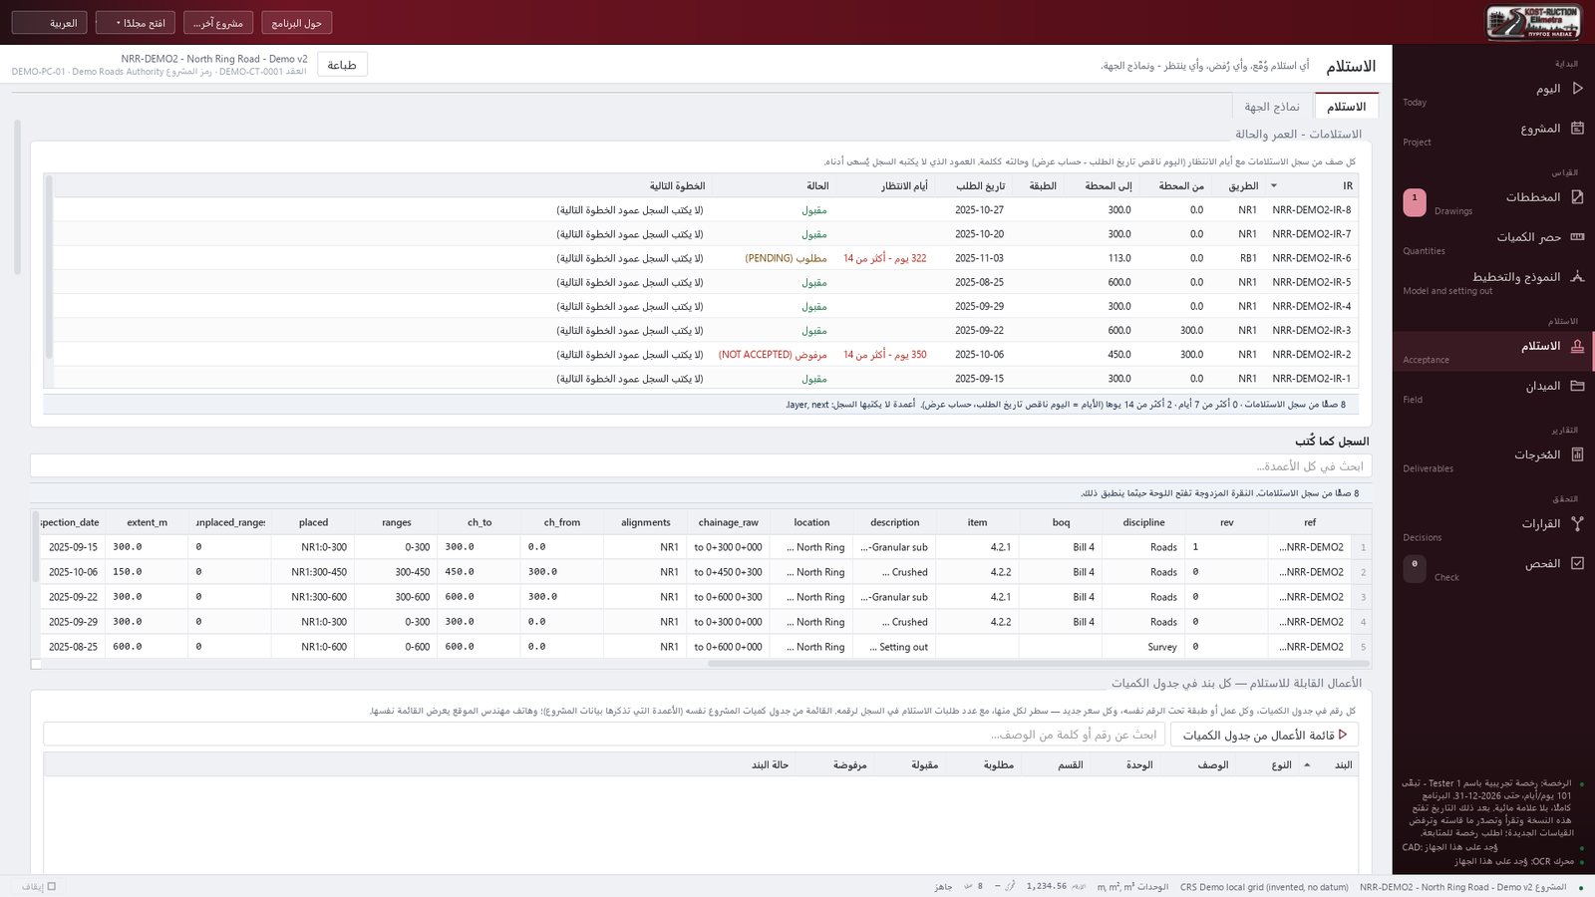Open the Field folder icon
The image size is (1595, 897).
1577,385
